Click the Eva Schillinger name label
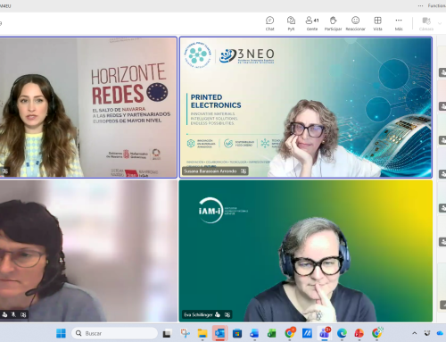This screenshot has width=446, height=342. click(x=198, y=314)
